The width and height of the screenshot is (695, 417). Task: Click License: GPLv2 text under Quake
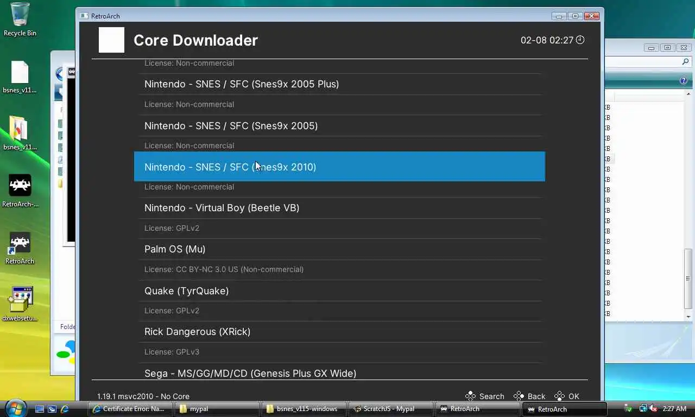tap(172, 311)
